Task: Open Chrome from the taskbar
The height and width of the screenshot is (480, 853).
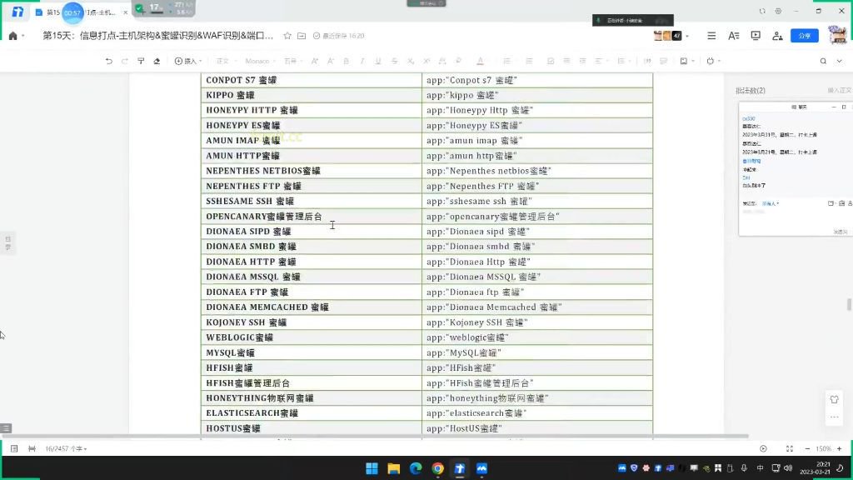Action: click(x=437, y=468)
